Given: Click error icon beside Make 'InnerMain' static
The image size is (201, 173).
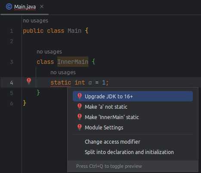Looking at the screenshot, I should point(80,117).
